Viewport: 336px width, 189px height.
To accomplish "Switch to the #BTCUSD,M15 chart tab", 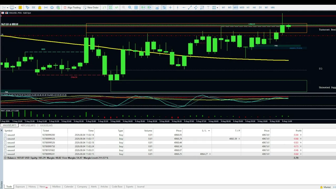I will click(x=28, y=125).
